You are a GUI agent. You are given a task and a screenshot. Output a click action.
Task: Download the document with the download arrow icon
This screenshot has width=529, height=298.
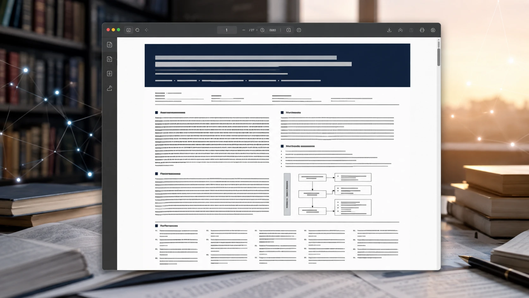tap(389, 30)
